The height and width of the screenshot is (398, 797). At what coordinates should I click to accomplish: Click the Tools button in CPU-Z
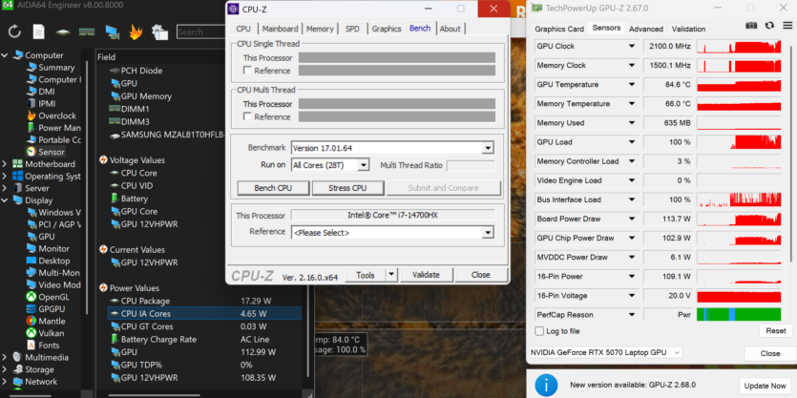(365, 275)
